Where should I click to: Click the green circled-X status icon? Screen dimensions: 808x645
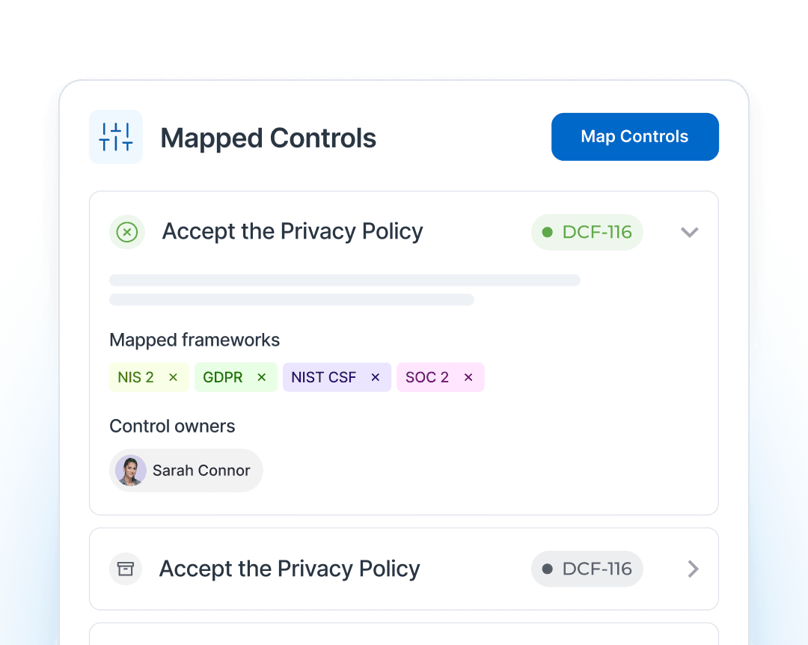[127, 232]
